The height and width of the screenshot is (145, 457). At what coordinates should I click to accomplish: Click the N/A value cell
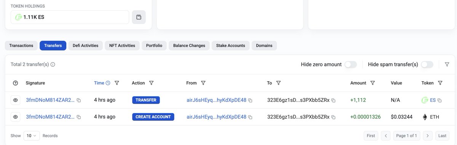click(x=395, y=100)
